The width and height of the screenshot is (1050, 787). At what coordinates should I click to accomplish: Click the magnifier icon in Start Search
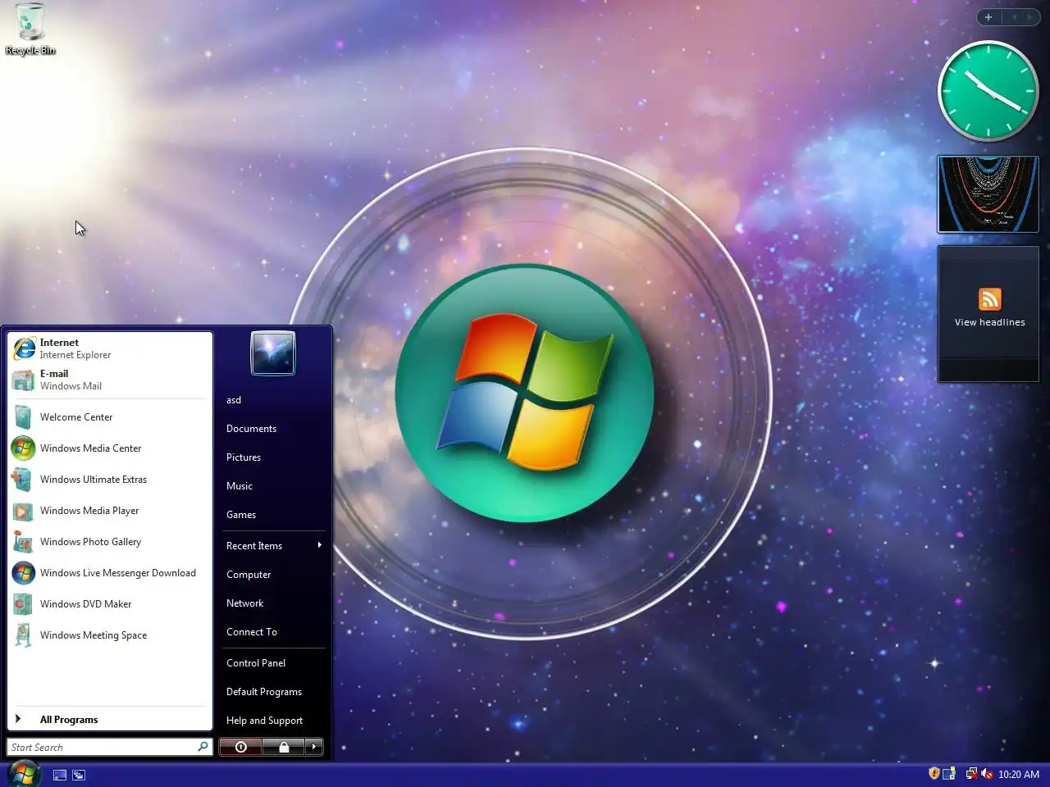tap(203, 747)
